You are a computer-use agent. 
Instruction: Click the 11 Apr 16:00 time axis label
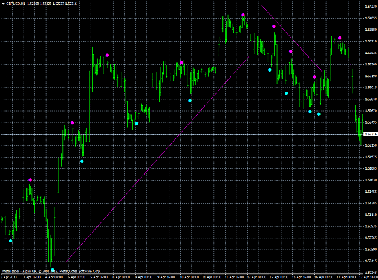[234, 277]
